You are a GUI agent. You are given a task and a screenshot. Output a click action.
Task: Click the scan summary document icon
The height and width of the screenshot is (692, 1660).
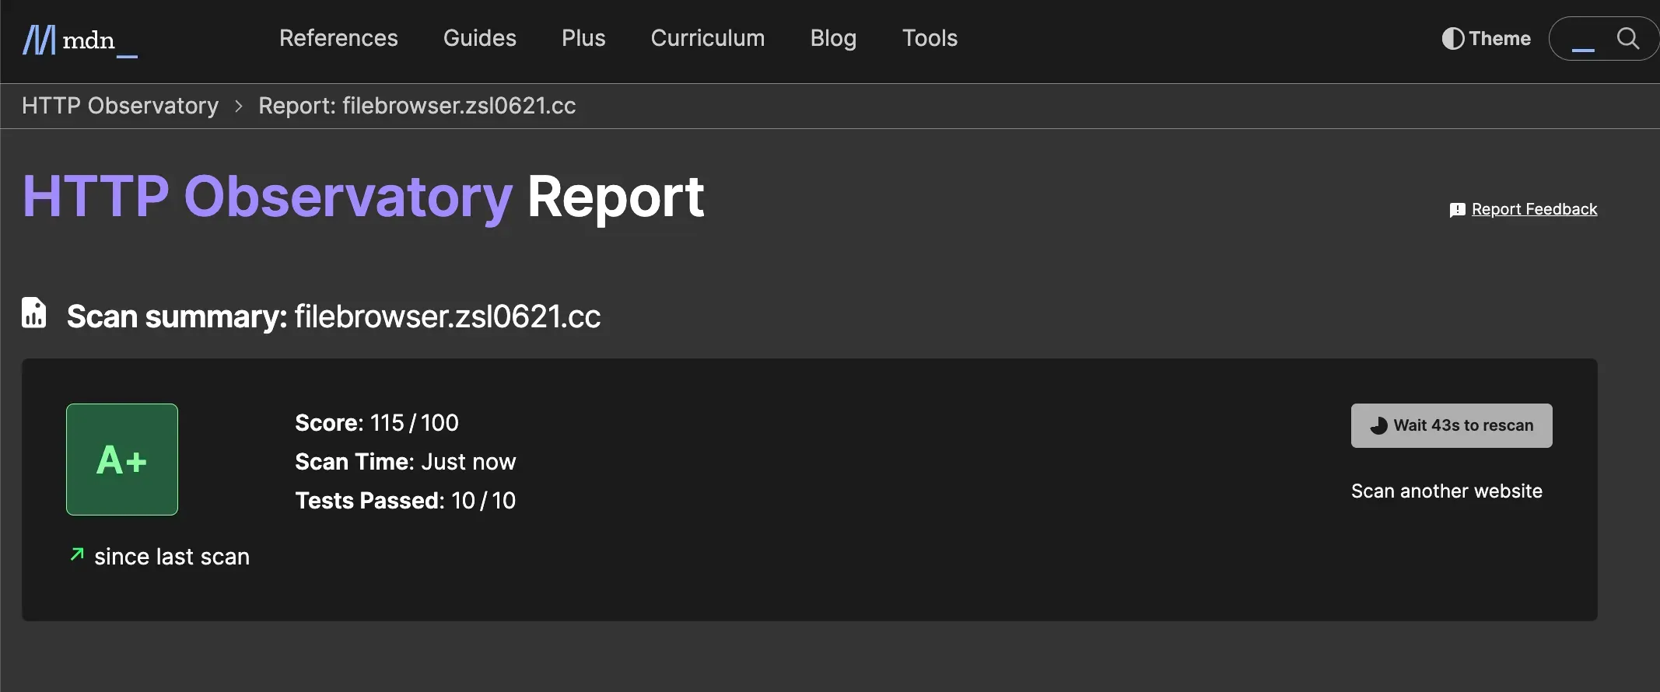pos(33,313)
